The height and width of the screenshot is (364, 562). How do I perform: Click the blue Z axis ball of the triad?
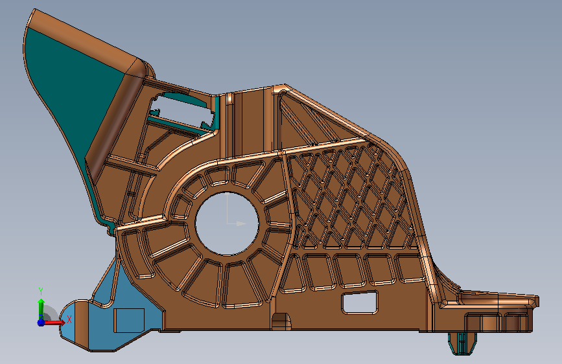click(41, 323)
